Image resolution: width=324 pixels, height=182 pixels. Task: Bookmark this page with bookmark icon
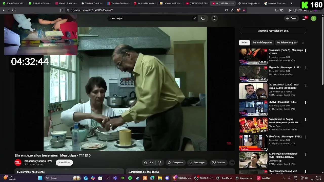point(61,10)
